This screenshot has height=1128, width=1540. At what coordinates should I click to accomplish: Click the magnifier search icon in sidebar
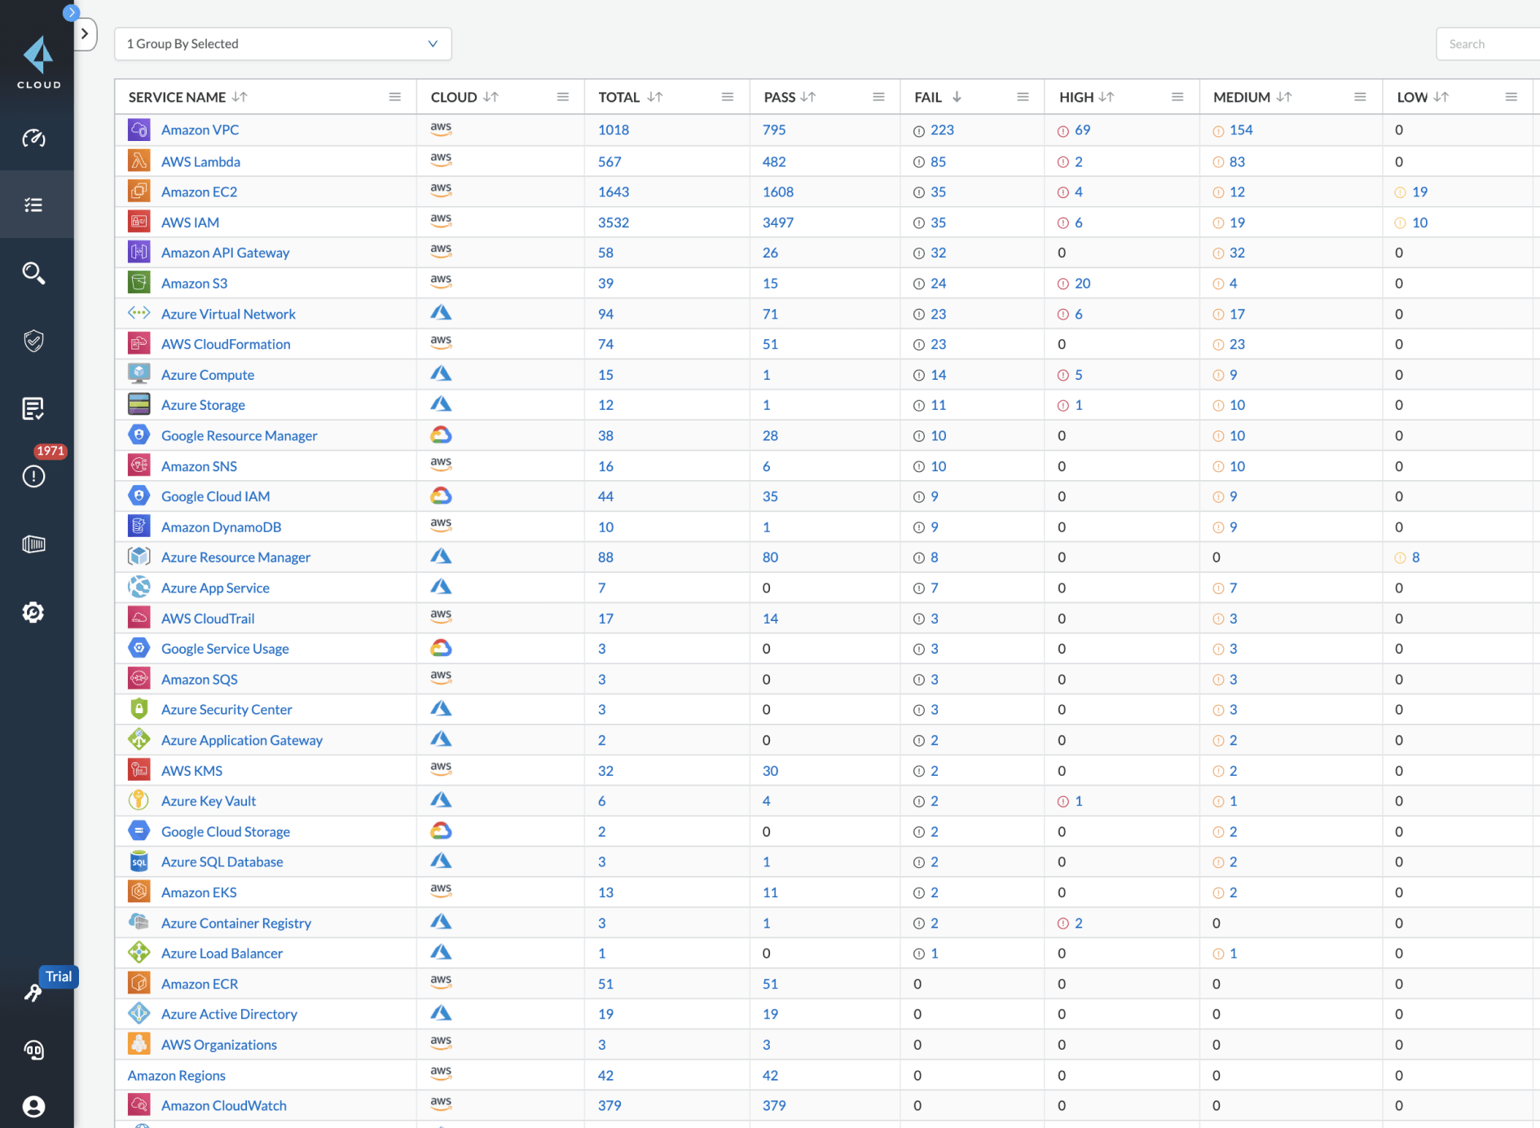pos(33,273)
